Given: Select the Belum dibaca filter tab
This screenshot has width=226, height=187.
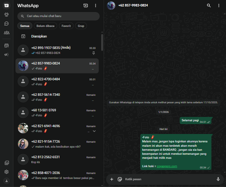Looking at the screenshot, I should point(45,26).
